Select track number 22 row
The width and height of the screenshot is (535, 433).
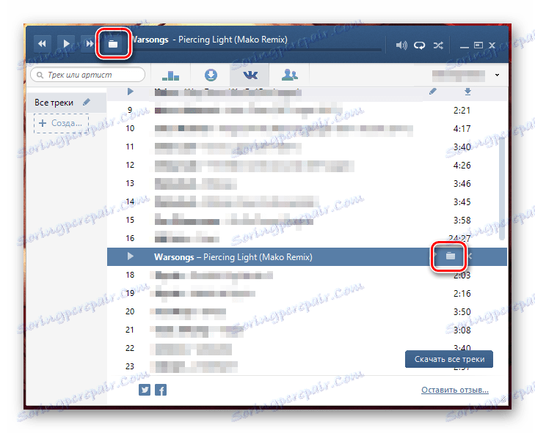(x=307, y=348)
